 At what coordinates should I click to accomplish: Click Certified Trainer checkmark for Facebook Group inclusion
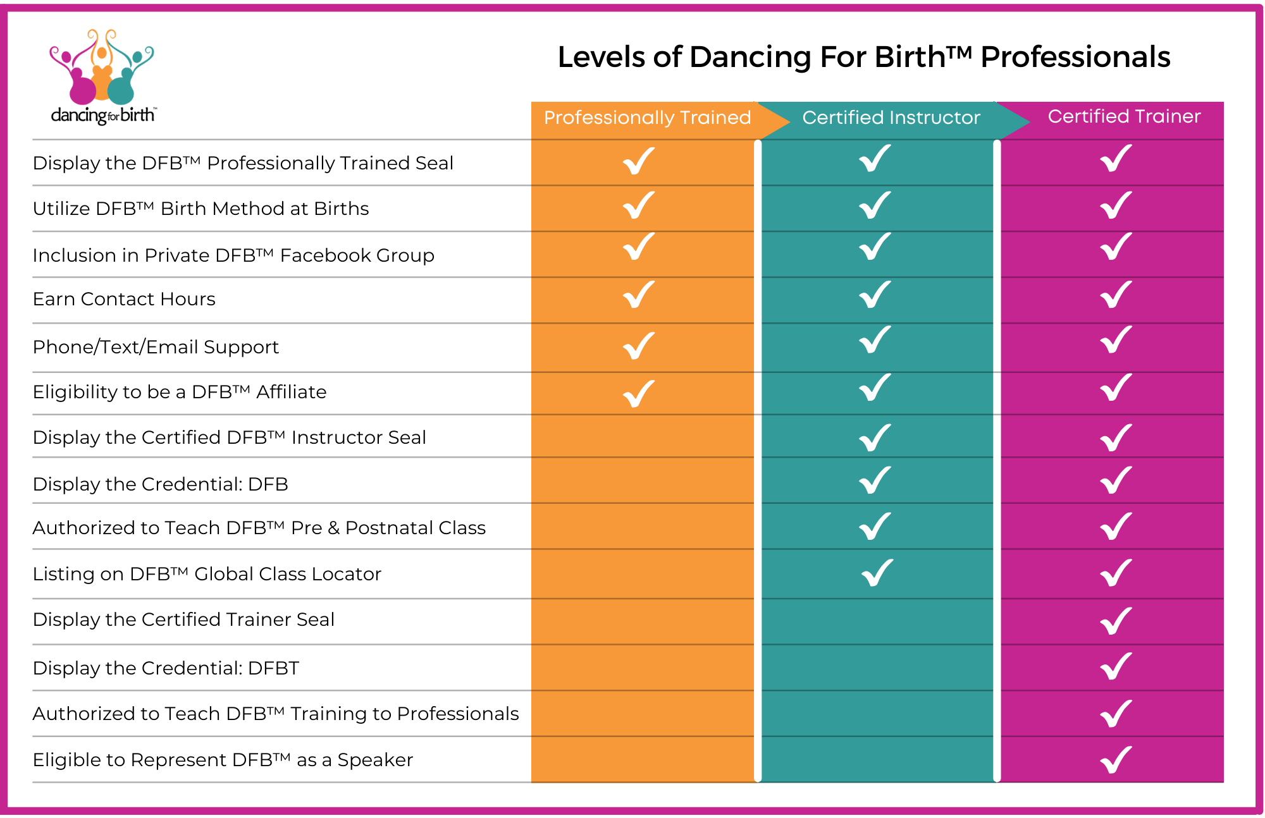[x=1116, y=247]
